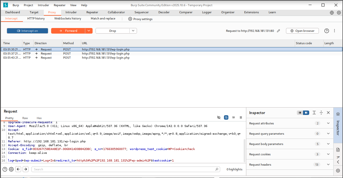The image size is (343, 178).
Task: Switch Inspector layout with the view toggle
Action: (303, 113)
